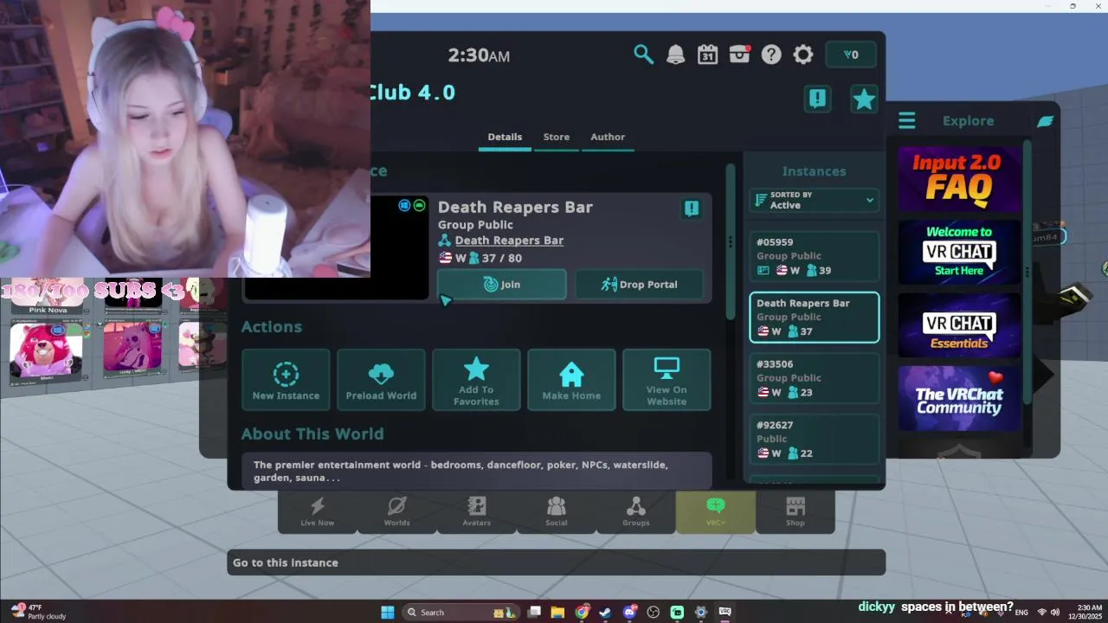Add this world to Favorites

click(476, 380)
